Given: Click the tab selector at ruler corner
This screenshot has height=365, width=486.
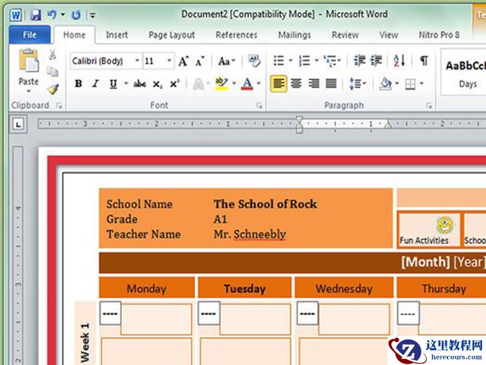Looking at the screenshot, I should tap(18, 124).
